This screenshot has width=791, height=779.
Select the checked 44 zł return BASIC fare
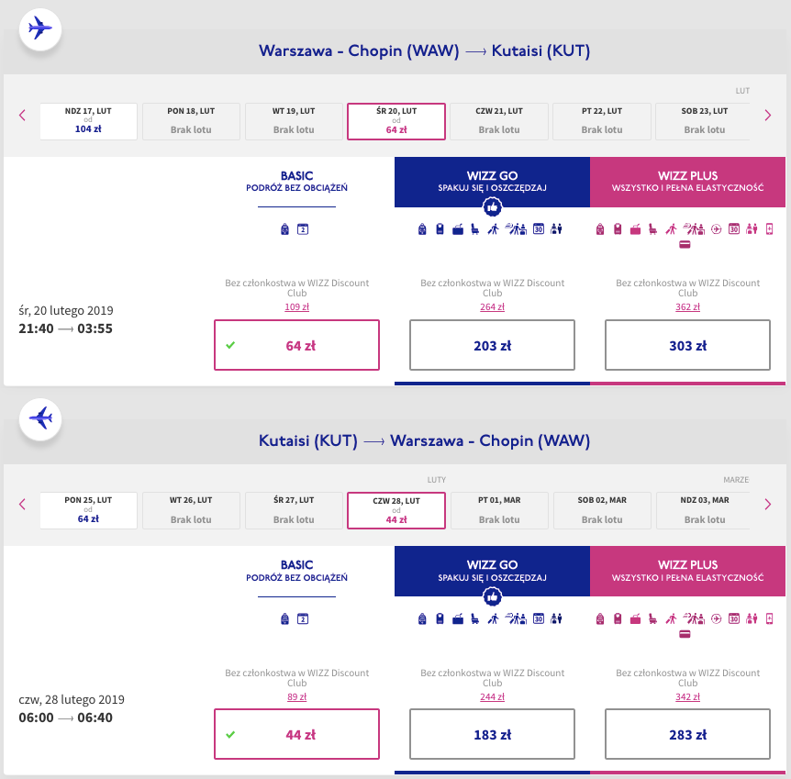296,734
